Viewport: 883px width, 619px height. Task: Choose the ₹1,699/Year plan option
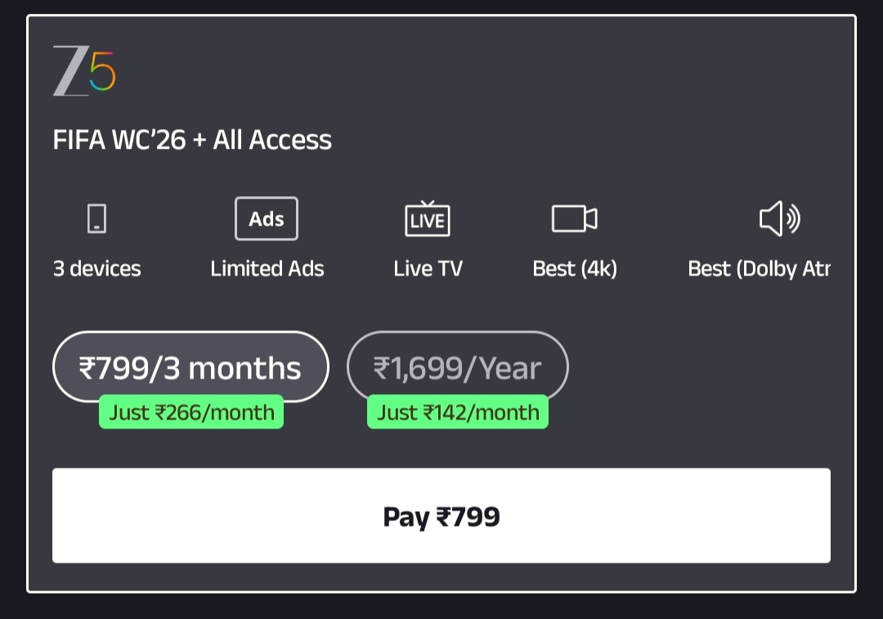(457, 367)
